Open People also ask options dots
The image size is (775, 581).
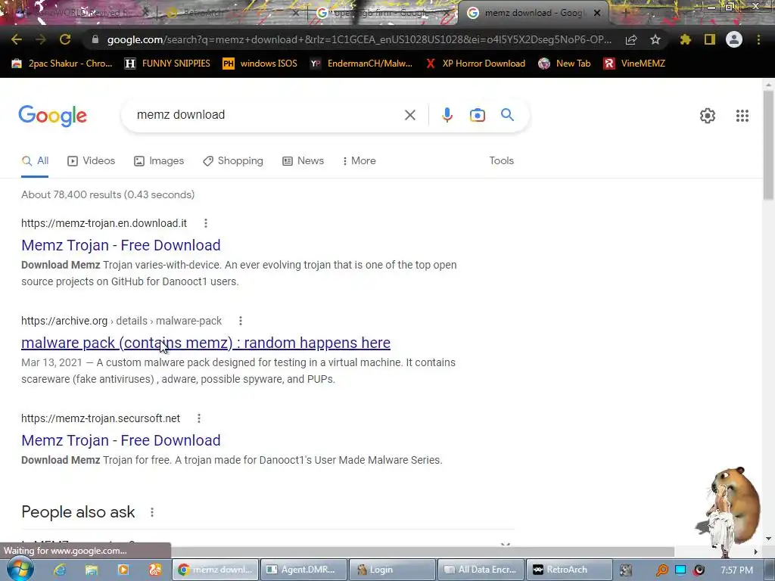151,512
